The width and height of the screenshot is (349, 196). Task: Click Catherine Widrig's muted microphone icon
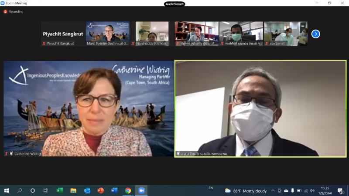coord(7,154)
